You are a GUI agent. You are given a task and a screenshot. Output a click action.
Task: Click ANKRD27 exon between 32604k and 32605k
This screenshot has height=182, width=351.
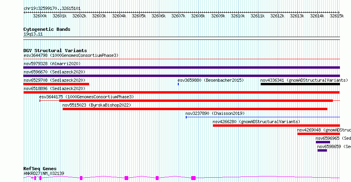tap(127, 178)
